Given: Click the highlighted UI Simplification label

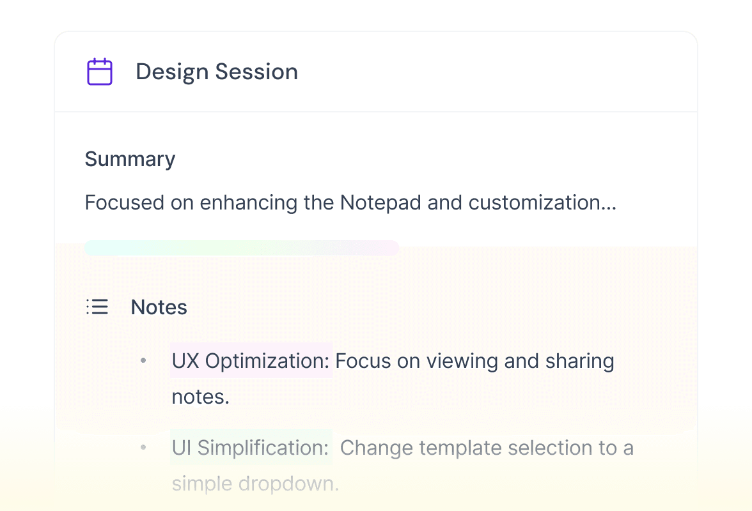Looking at the screenshot, I should tap(251, 448).
